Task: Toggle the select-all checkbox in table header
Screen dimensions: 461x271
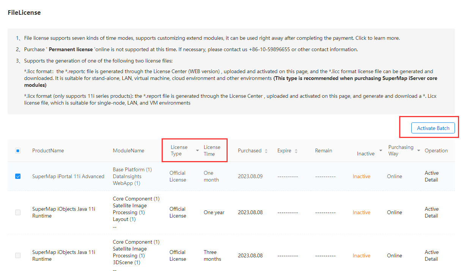Action: click(x=18, y=151)
